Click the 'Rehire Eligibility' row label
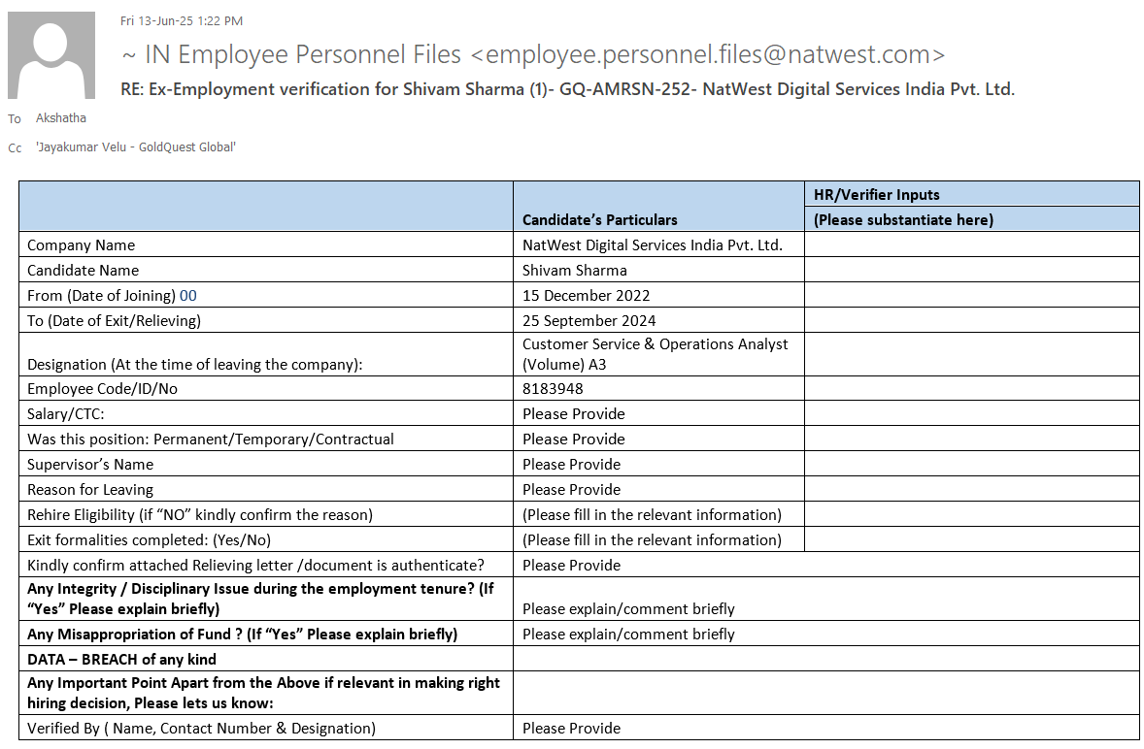The image size is (1144, 749). coord(200,515)
